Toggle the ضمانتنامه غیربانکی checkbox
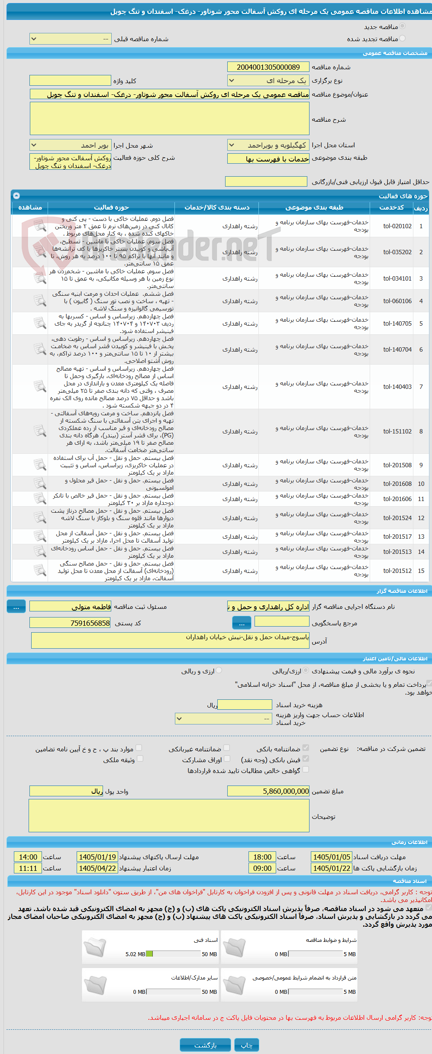The width and height of the screenshot is (432, 1054). point(226,748)
